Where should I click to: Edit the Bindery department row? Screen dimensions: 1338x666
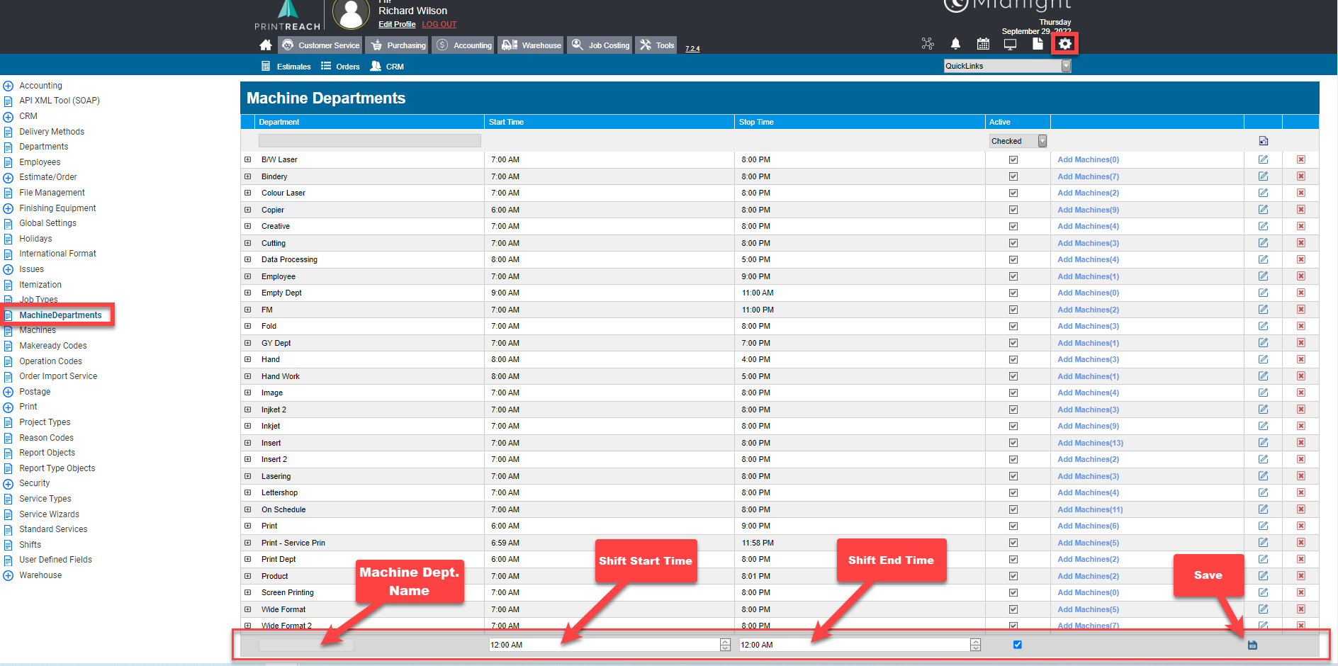coord(1263,176)
